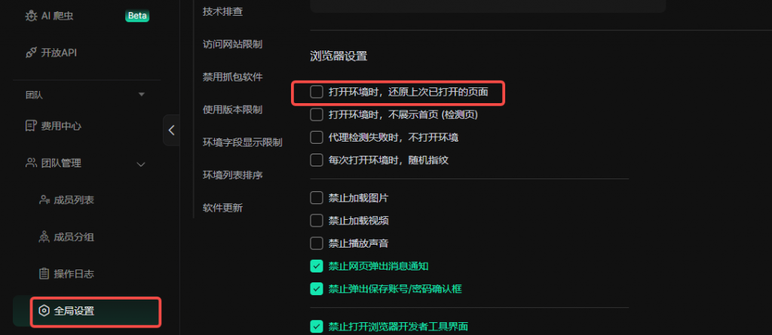This screenshot has width=772, height=335.
Task: Click the 成员分组 group icon
Action: click(44, 237)
